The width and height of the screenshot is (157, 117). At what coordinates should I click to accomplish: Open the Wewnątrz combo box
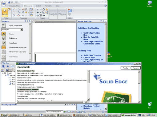[x=12, y=30]
